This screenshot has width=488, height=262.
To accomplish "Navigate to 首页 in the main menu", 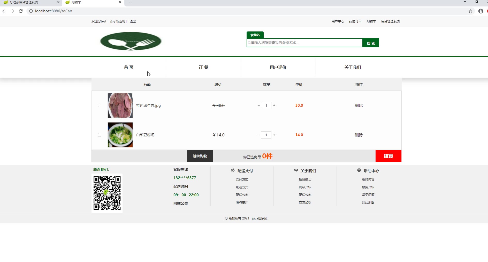I will pos(129,67).
